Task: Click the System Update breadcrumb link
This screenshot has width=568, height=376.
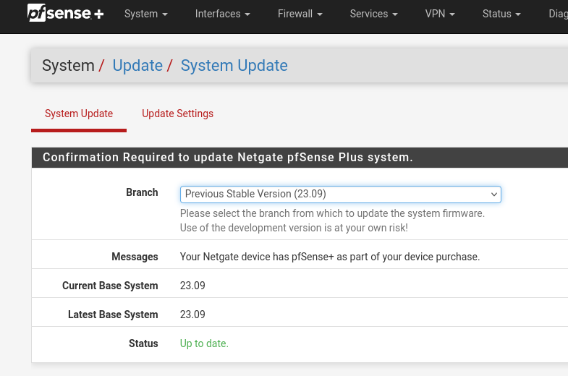Action: (234, 66)
